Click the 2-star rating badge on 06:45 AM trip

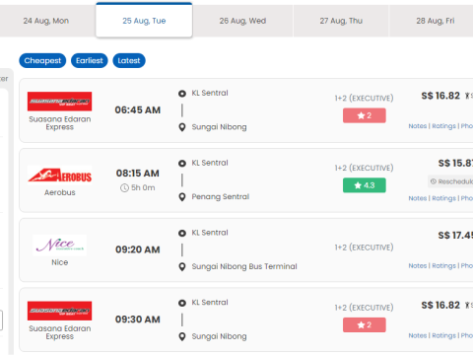(x=365, y=115)
